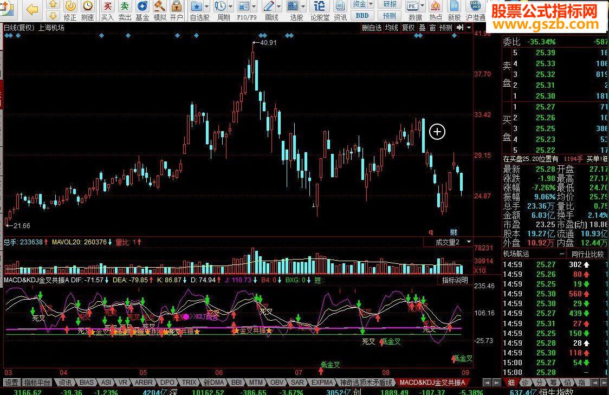This screenshot has height=395, width=609.
Task: Toggle the 窗 window option
Action: pos(433,28)
